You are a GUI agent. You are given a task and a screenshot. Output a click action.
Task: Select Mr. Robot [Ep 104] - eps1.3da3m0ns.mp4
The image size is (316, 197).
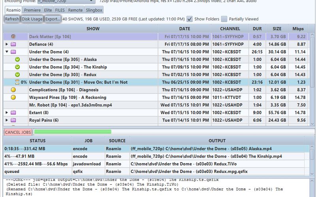pyautogui.click(x=71, y=105)
